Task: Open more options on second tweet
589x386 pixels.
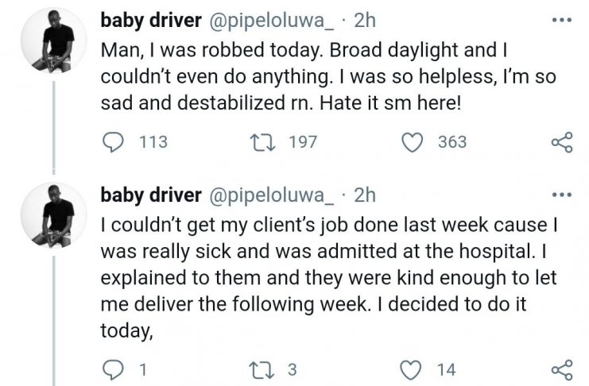Action: pyautogui.click(x=561, y=195)
